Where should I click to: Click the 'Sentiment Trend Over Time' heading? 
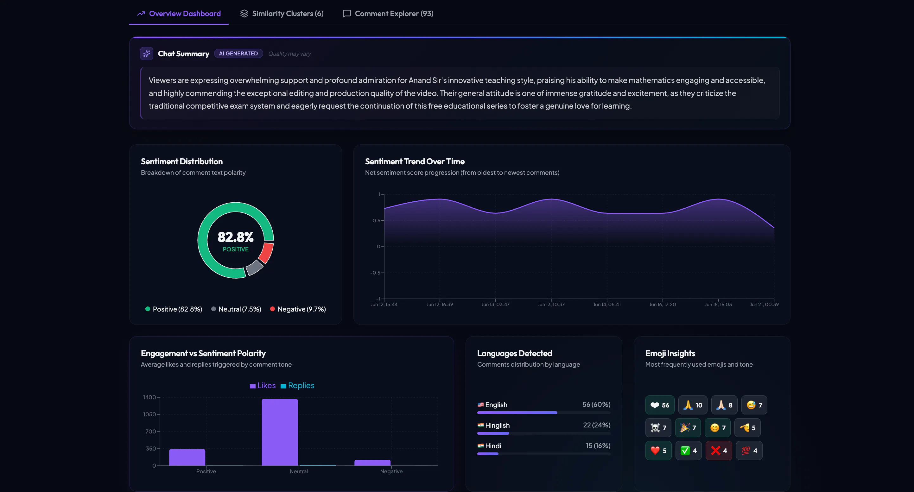coord(415,161)
